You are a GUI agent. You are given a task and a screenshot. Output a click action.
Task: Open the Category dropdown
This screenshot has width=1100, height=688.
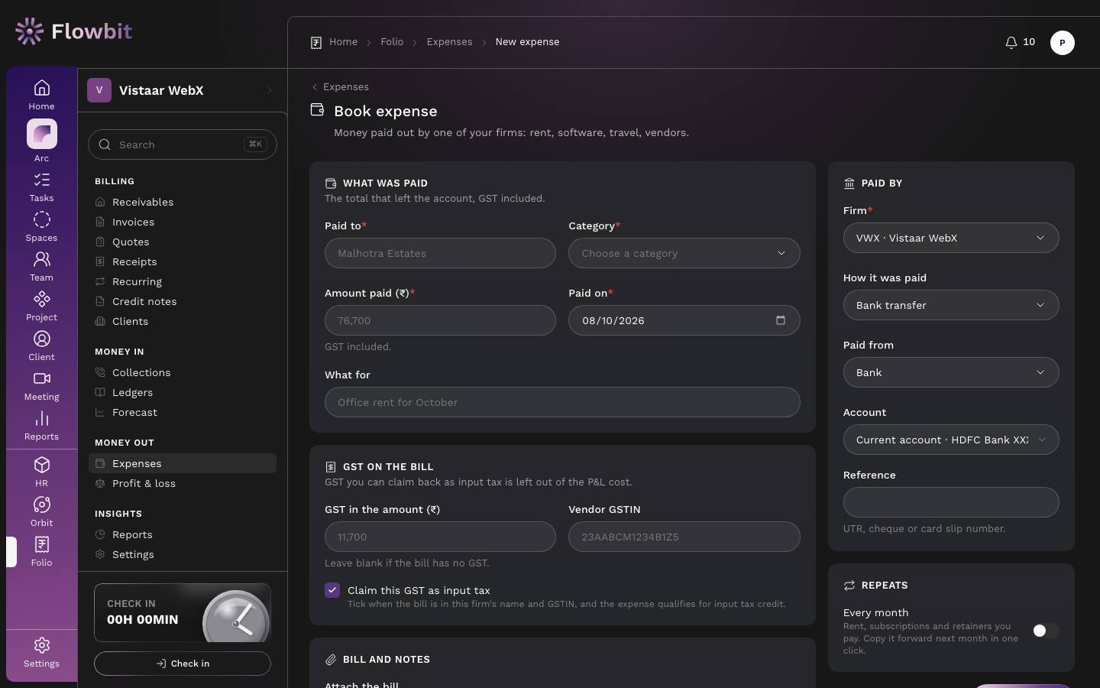(x=684, y=253)
